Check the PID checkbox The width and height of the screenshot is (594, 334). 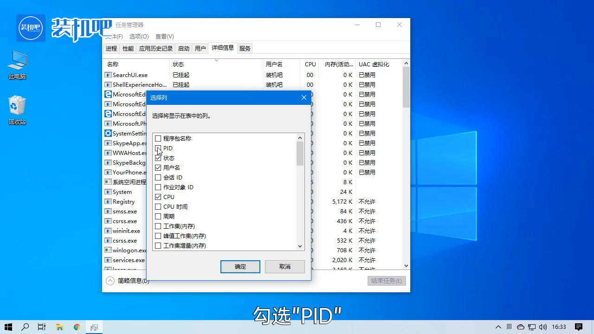point(158,148)
